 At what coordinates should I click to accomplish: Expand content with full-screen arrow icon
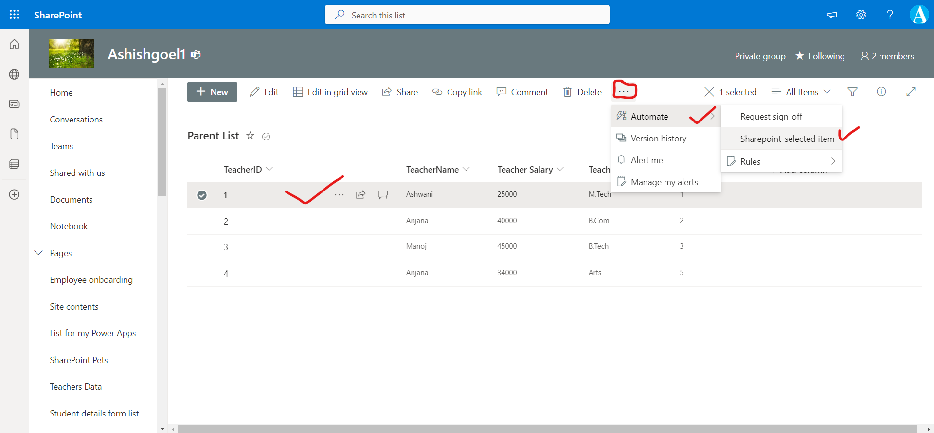click(x=911, y=92)
